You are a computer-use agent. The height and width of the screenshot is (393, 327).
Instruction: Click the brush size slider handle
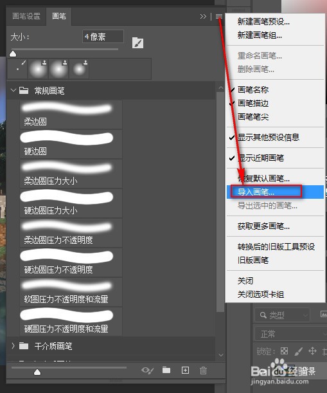click(x=13, y=53)
